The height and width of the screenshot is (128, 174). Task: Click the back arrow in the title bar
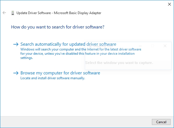point(4,13)
